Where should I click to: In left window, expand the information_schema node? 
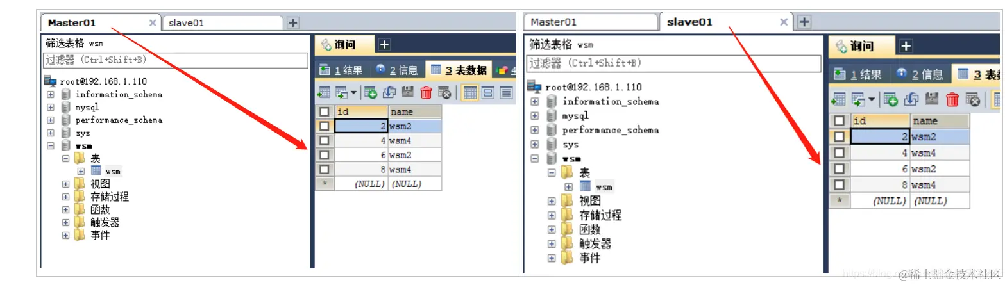click(x=50, y=95)
